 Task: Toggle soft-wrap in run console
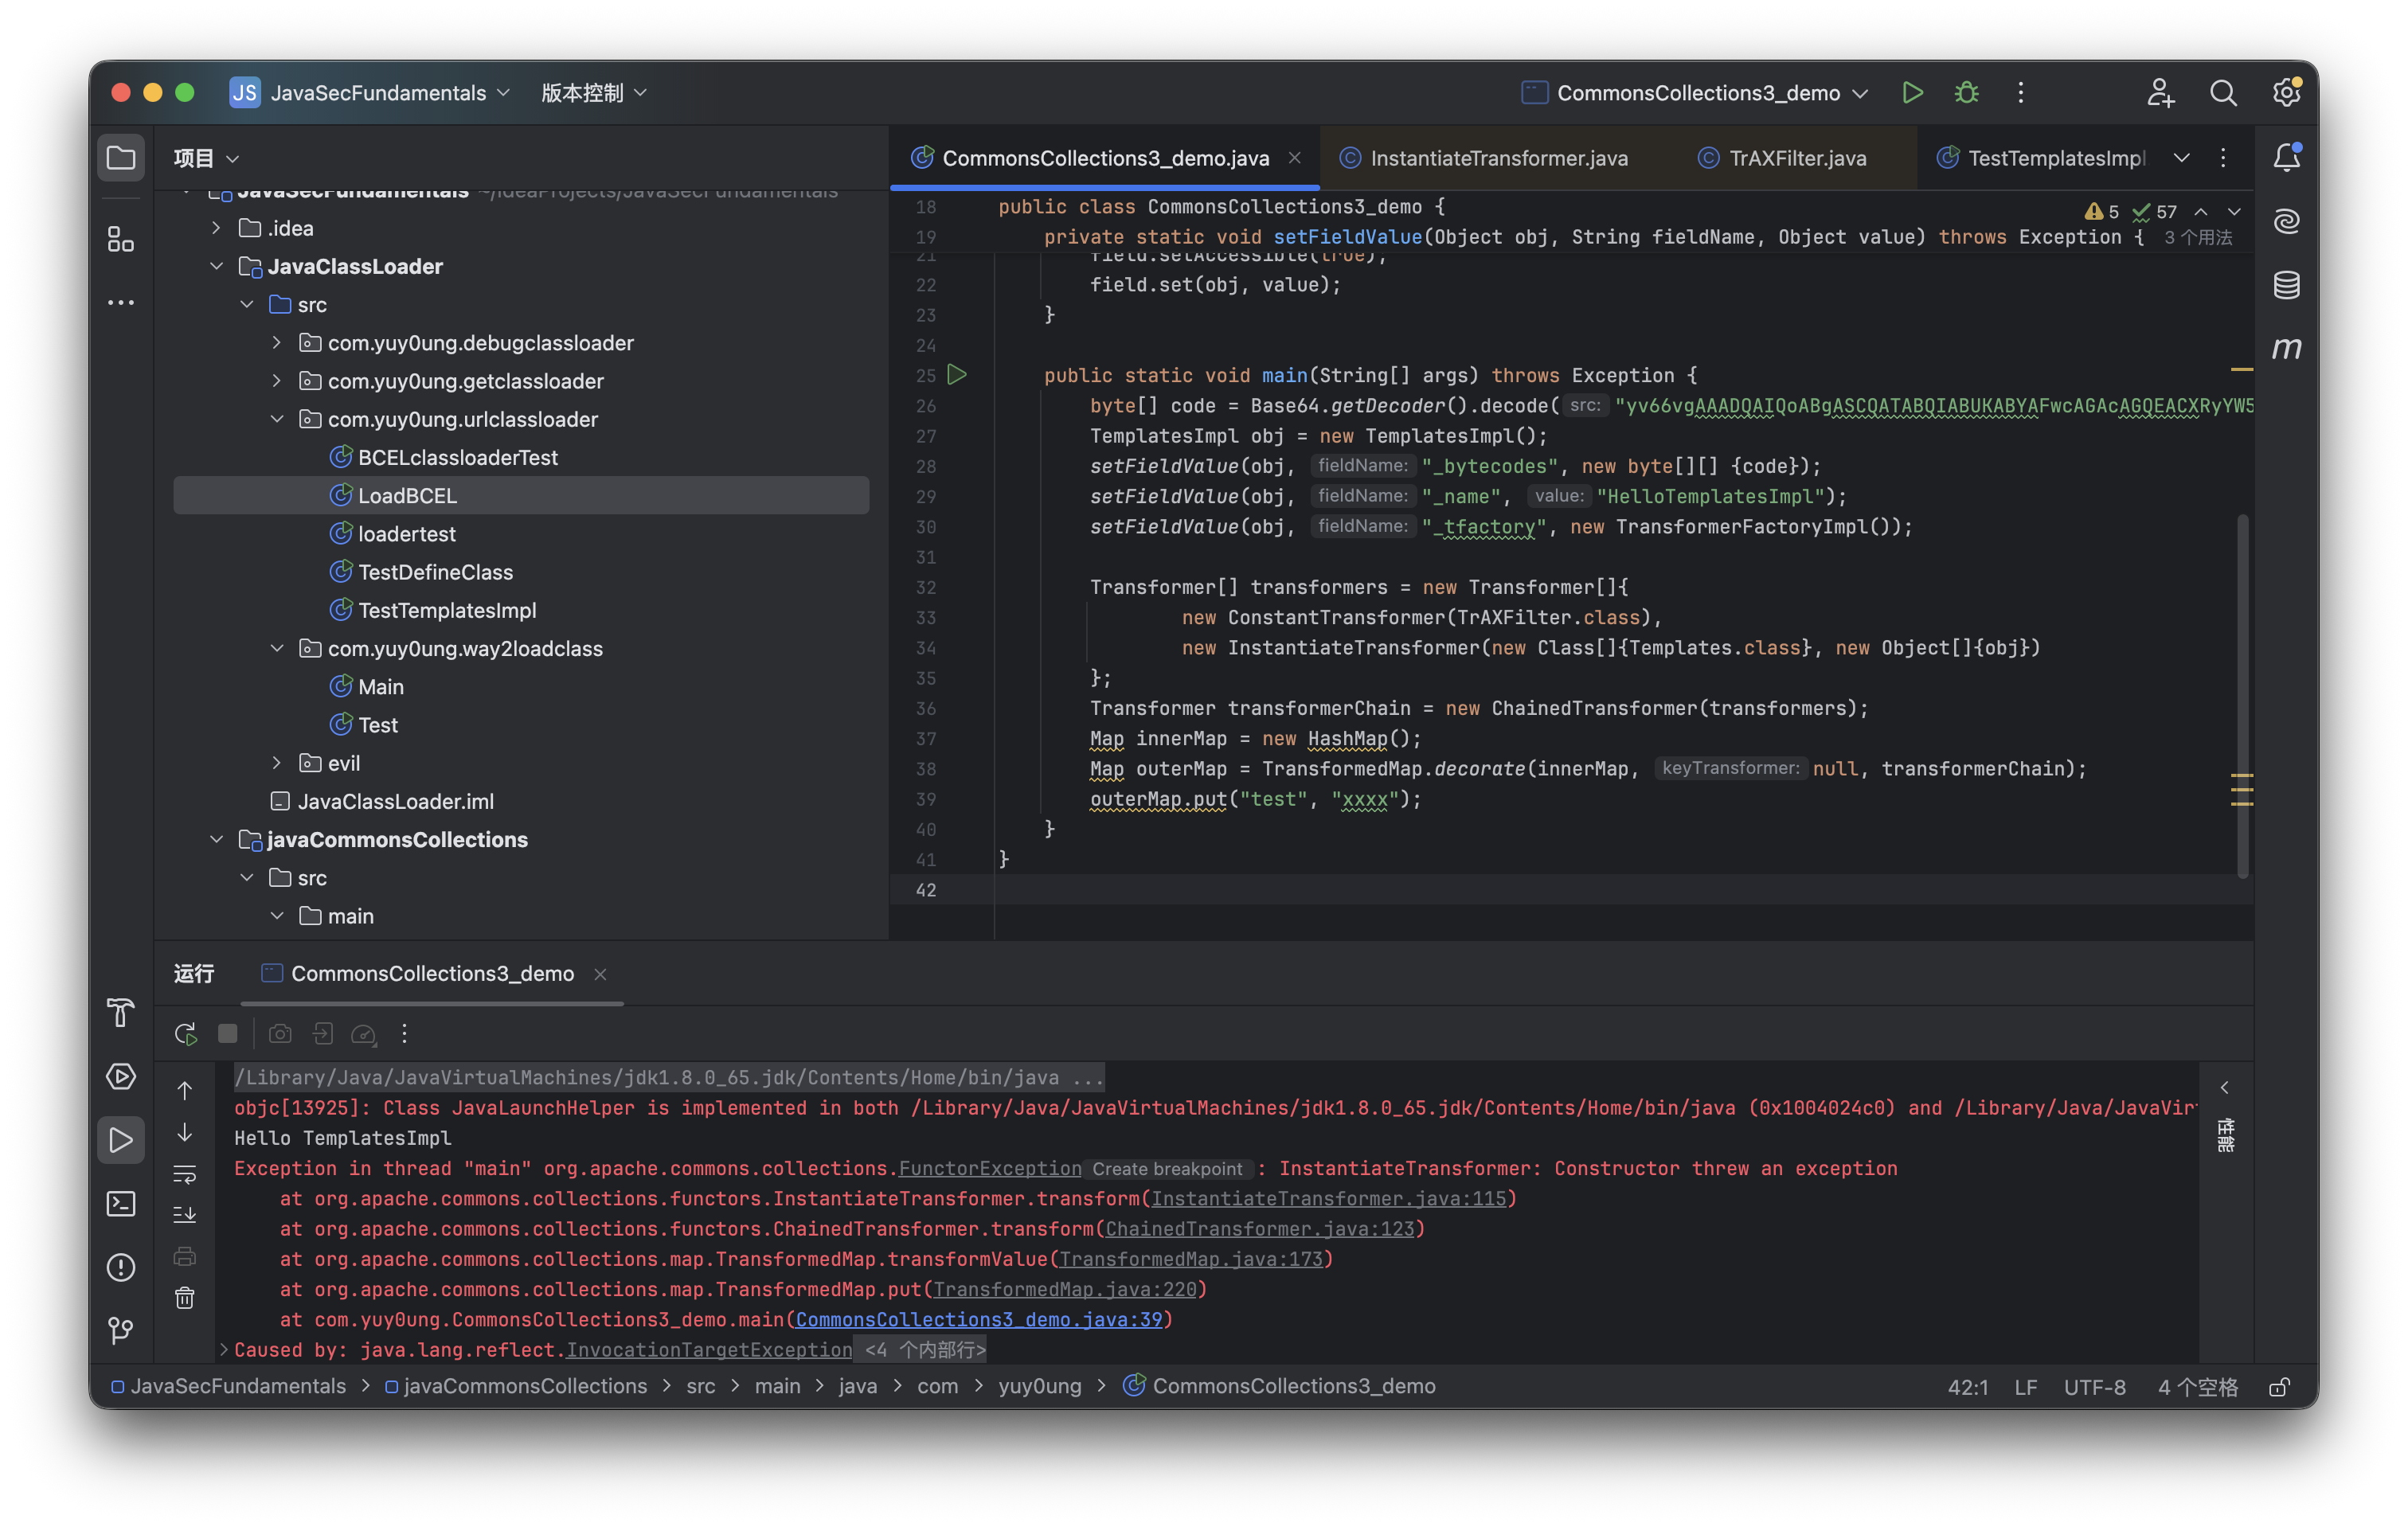point(185,1173)
